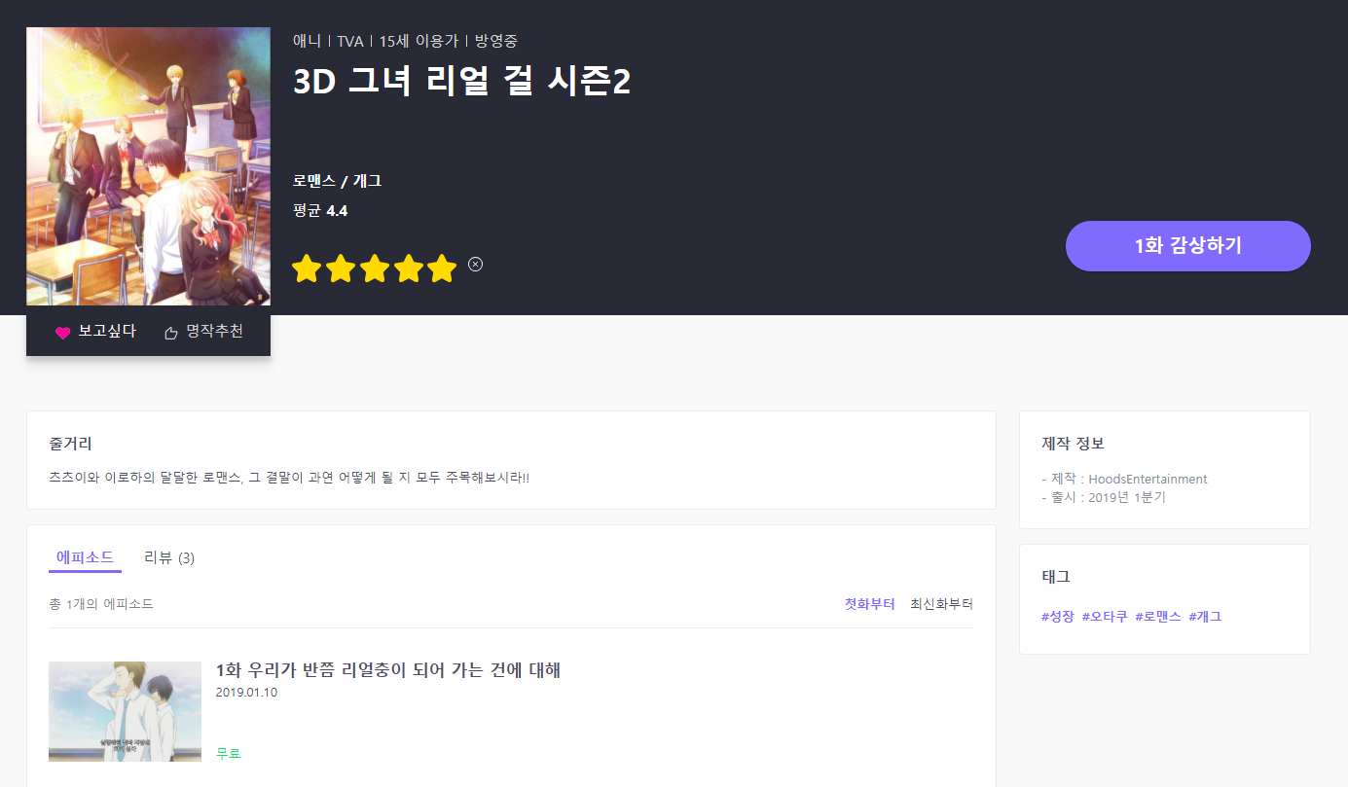Click the pink heart 보고싶다 icon
This screenshot has width=1348, height=787.
tap(63, 333)
